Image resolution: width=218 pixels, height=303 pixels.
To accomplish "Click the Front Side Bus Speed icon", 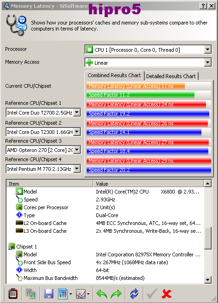I will click(x=19, y=262).
